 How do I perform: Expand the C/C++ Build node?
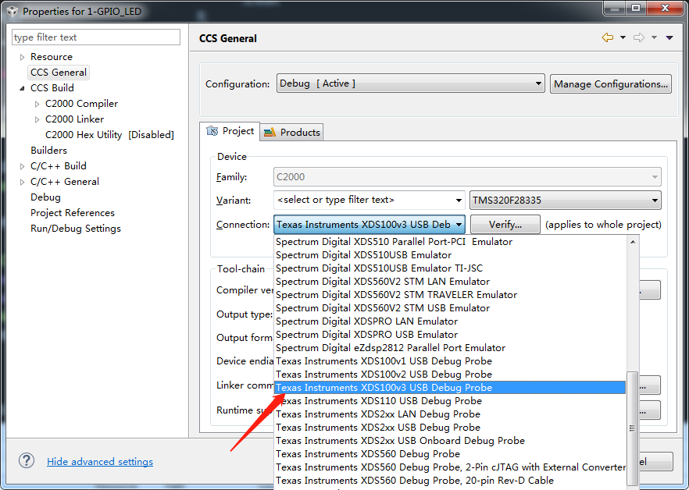[22, 166]
